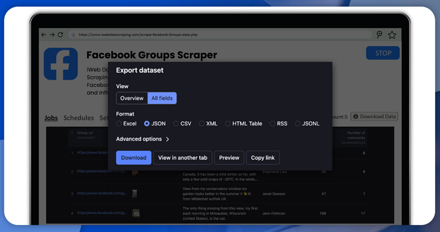The height and width of the screenshot is (232, 440).
Task: Open the Schedules tab
Action: 79,118
